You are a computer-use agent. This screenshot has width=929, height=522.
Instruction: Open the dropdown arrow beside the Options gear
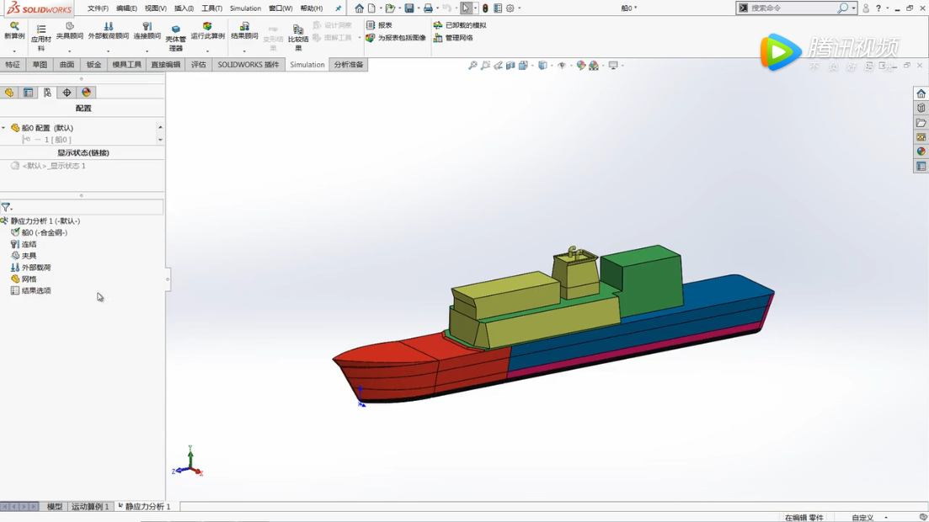coord(520,8)
